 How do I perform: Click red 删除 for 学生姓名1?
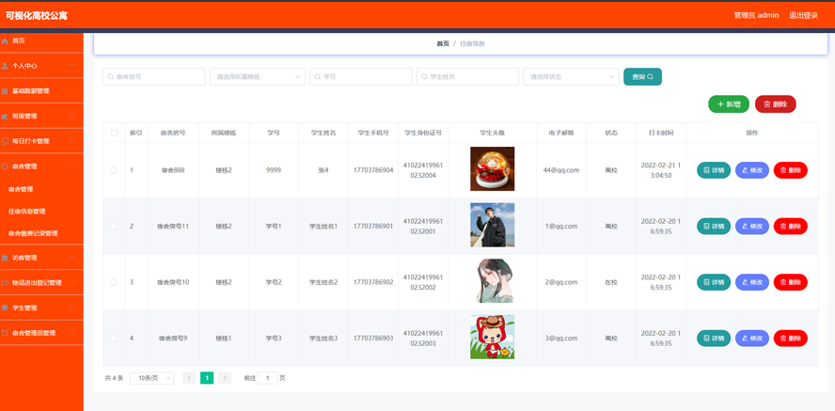(790, 227)
